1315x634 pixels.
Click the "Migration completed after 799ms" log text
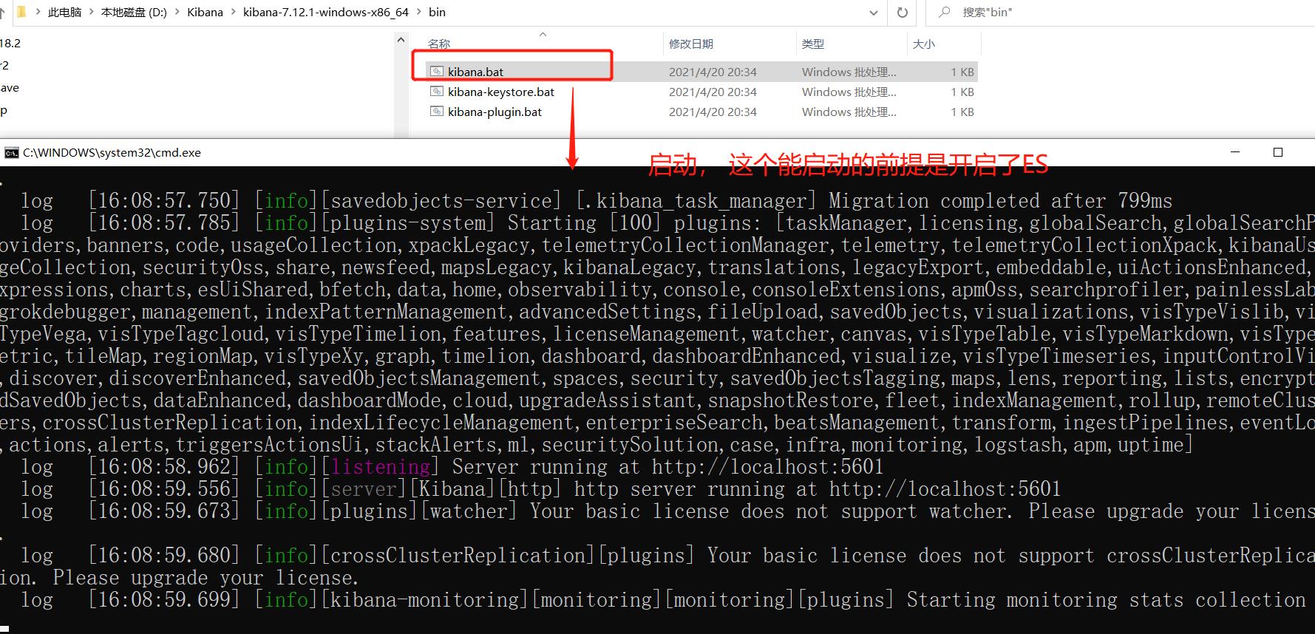pyautogui.click(x=1000, y=201)
